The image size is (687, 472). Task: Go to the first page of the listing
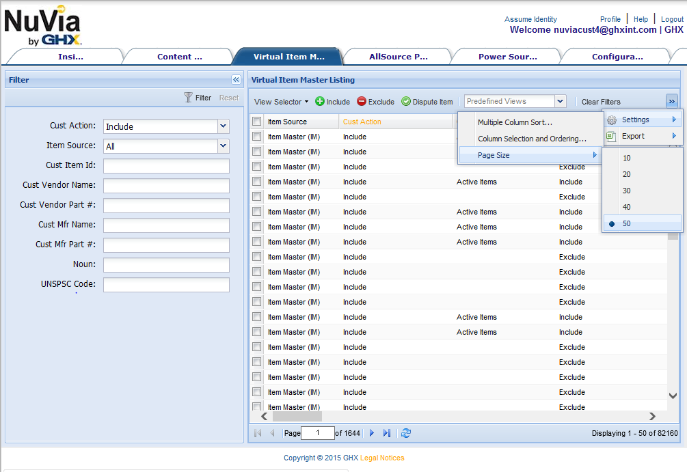tap(258, 433)
